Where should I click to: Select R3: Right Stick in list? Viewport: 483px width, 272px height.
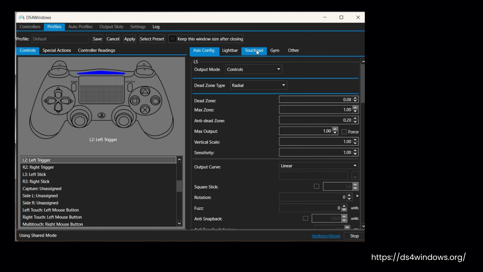click(x=98, y=181)
